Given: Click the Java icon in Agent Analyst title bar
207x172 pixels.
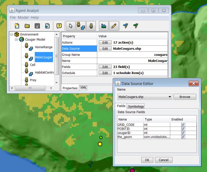Looking at the screenshot, I should (12, 10).
